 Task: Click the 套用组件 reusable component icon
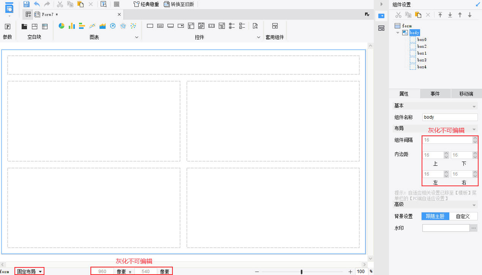click(x=275, y=26)
